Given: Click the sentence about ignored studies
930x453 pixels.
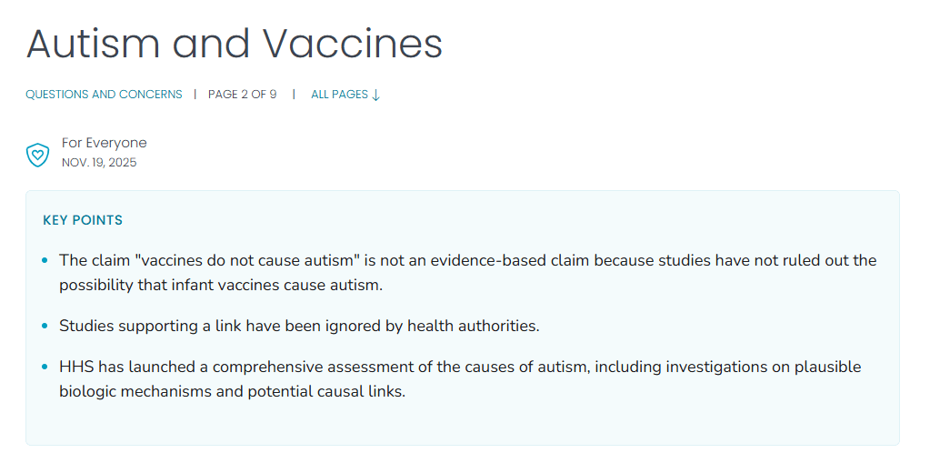Looking at the screenshot, I should [x=299, y=326].
